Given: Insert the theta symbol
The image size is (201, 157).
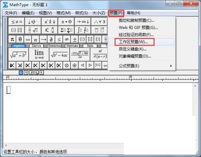Looking at the screenshot, I should tap(20, 39).
